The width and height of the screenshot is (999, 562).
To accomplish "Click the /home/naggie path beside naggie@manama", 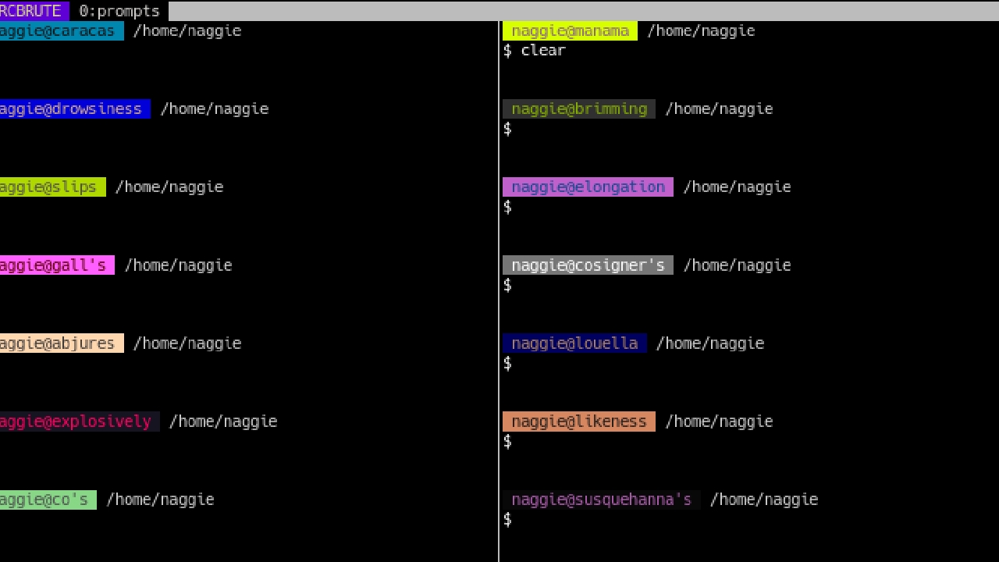I will tap(701, 31).
